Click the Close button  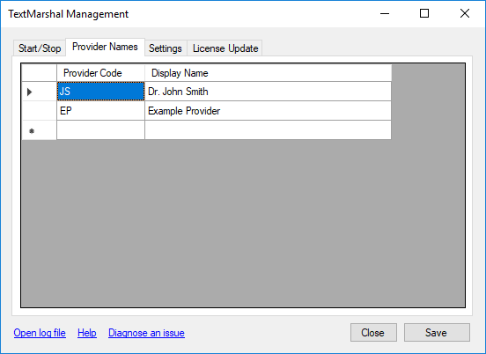pyautogui.click(x=373, y=333)
